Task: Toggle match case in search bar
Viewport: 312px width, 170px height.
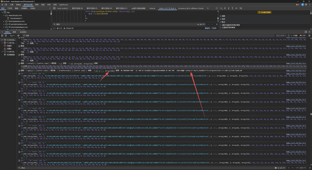Action: [x=198, y=24]
